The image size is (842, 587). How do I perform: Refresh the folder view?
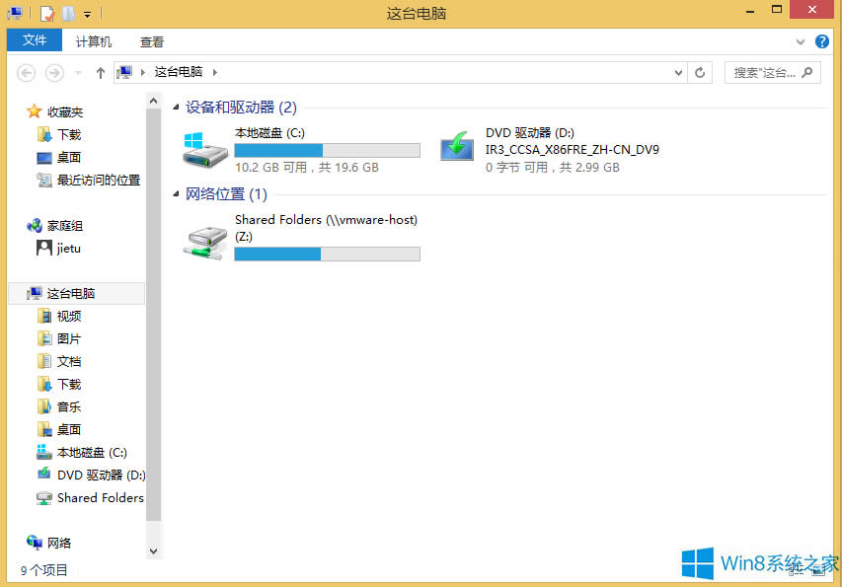click(x=700, y=72)
